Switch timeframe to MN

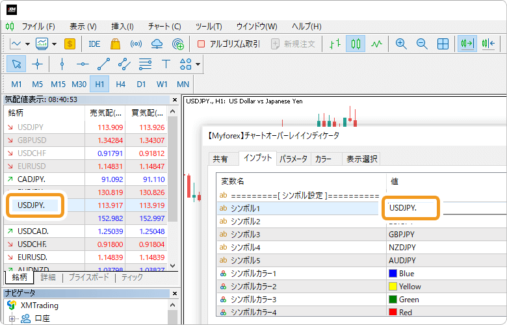[183, 84]
